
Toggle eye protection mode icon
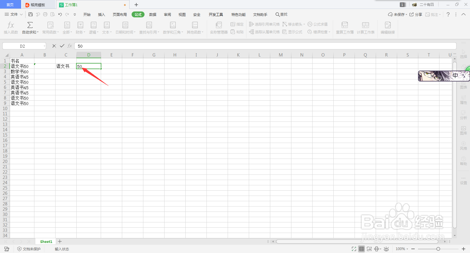click(386, 249)
